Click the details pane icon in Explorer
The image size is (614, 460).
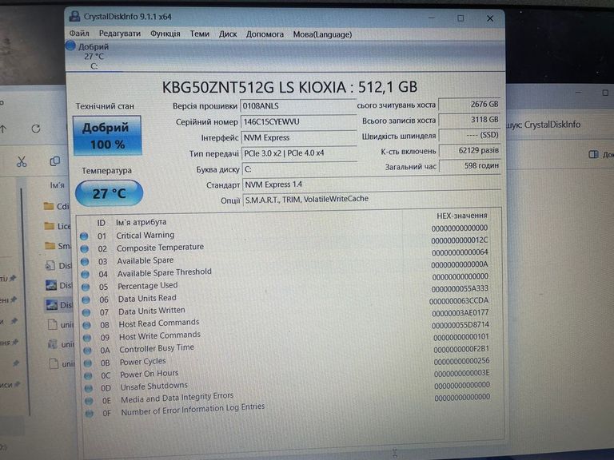point(594,154)
